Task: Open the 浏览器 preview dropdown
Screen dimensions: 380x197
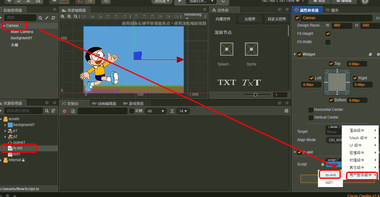Action: click(x=162, y=2)
